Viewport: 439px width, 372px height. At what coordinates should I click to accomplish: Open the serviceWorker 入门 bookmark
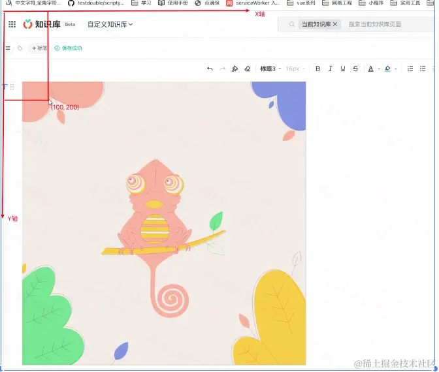253,3
